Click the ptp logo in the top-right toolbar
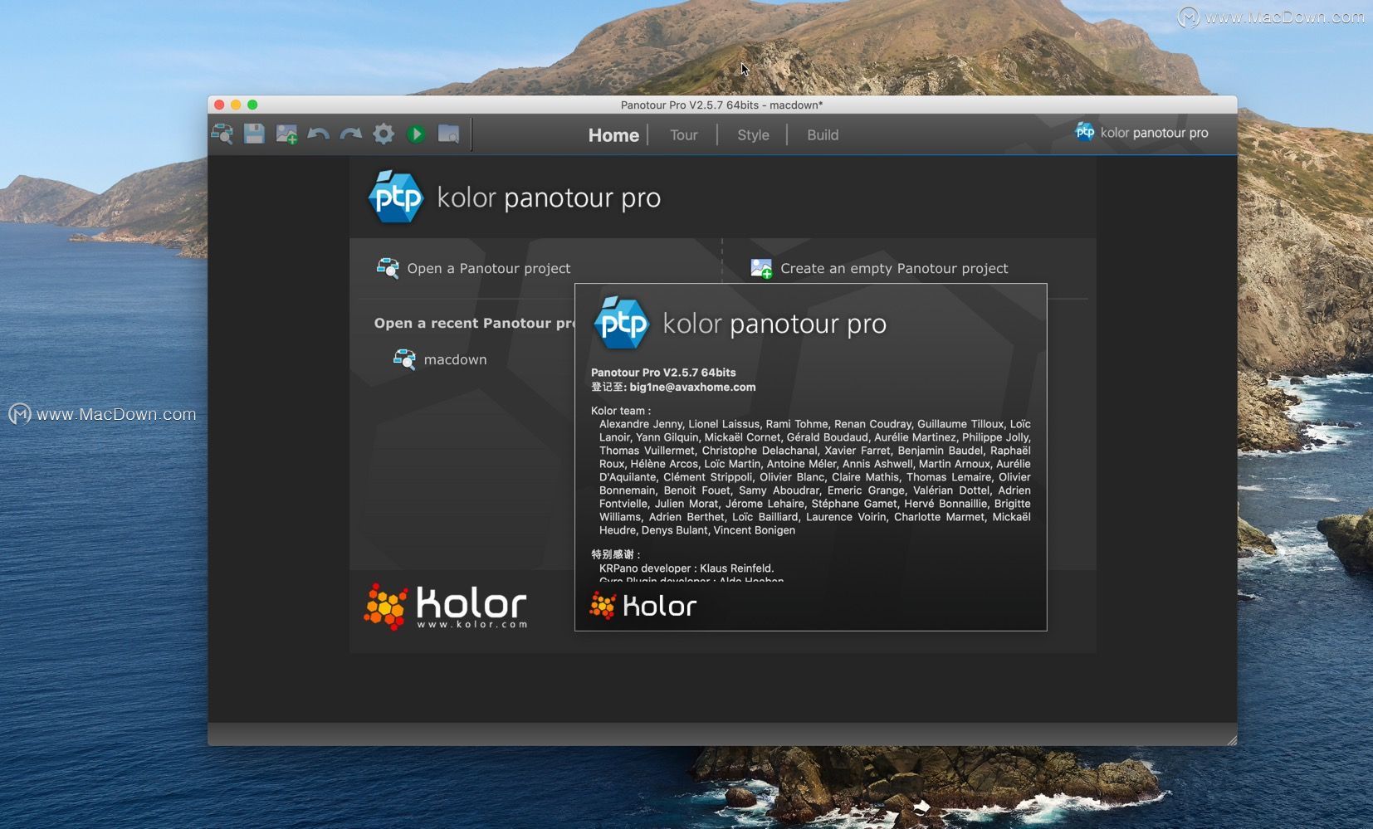This screenshot has width=1373, height=829. click(1084, 132)
